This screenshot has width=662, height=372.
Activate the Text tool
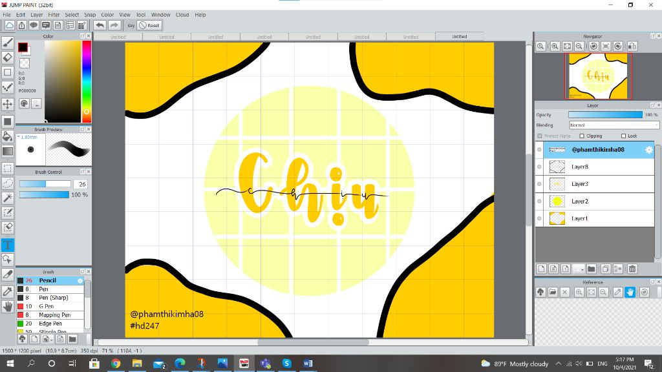(8, 245)
